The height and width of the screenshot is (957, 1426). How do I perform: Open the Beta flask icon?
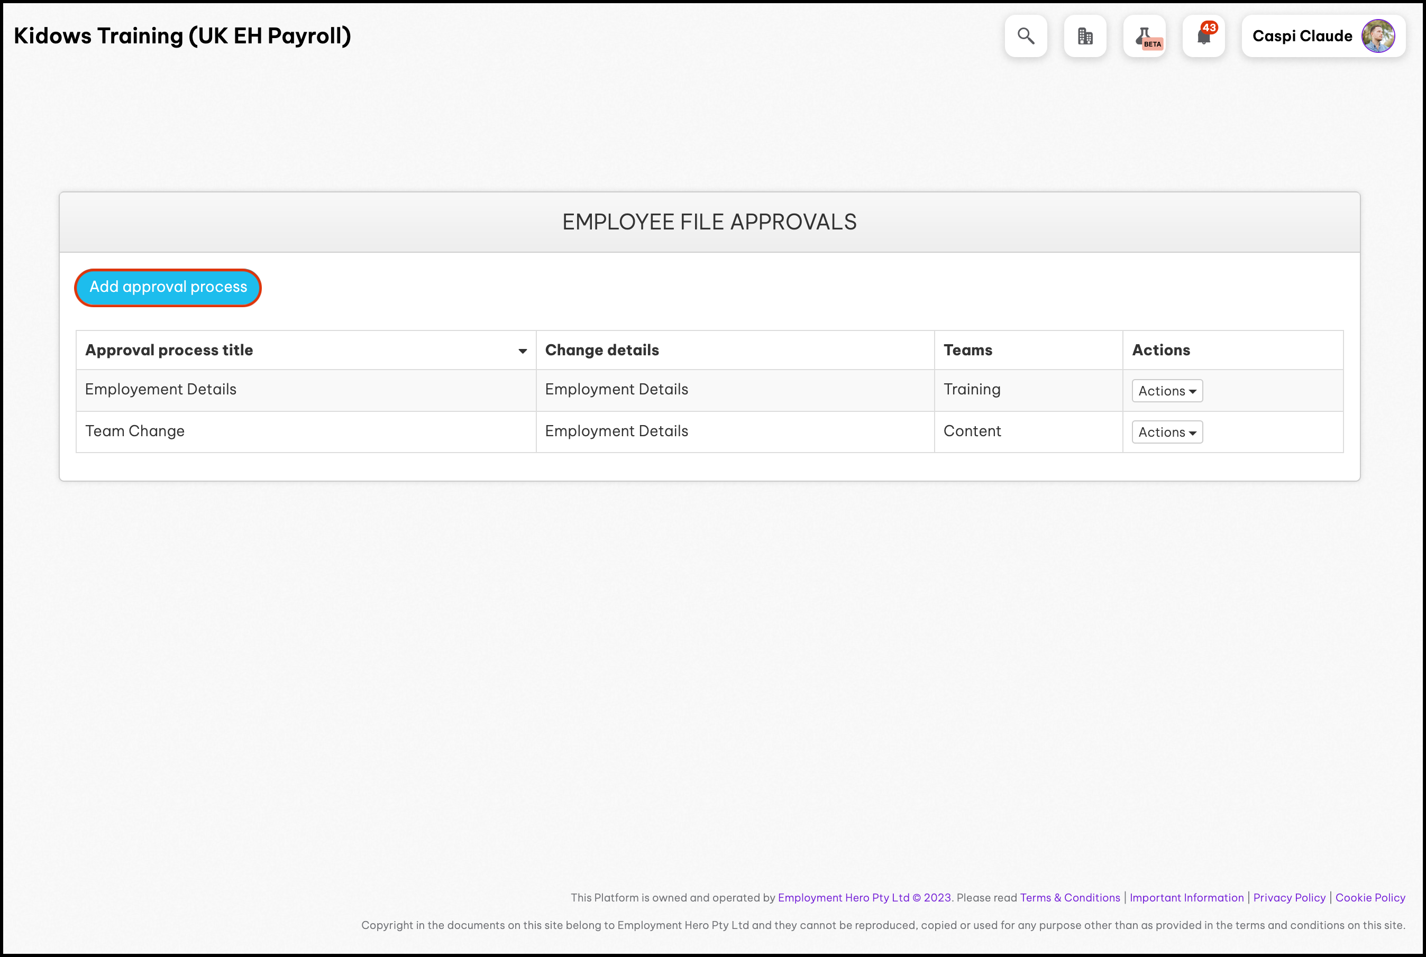[x=1144, y=36]
